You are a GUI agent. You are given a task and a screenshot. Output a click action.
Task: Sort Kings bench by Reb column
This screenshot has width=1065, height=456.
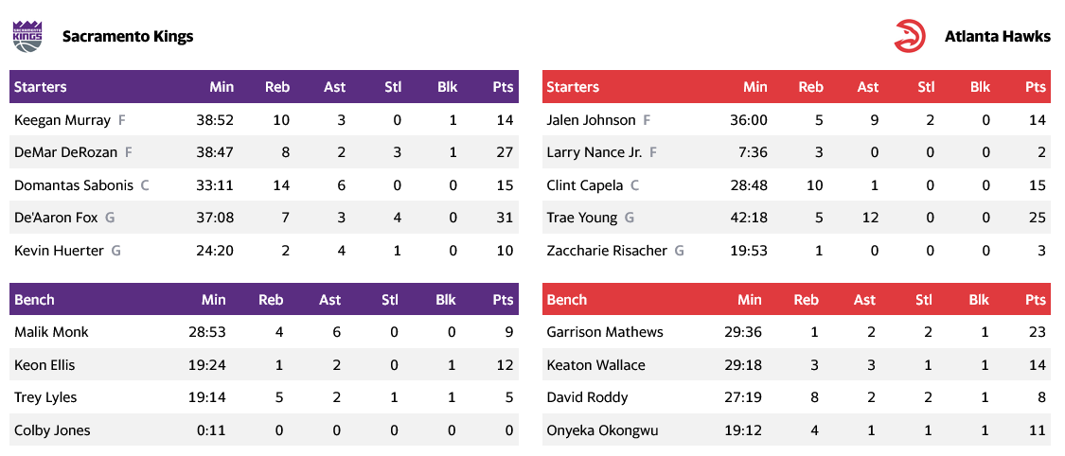(271, 300)
